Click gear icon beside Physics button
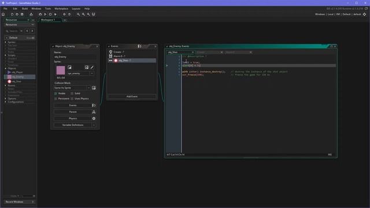This screenshot has height=208, width=370. pyautogui.click(x=94, y=118)
